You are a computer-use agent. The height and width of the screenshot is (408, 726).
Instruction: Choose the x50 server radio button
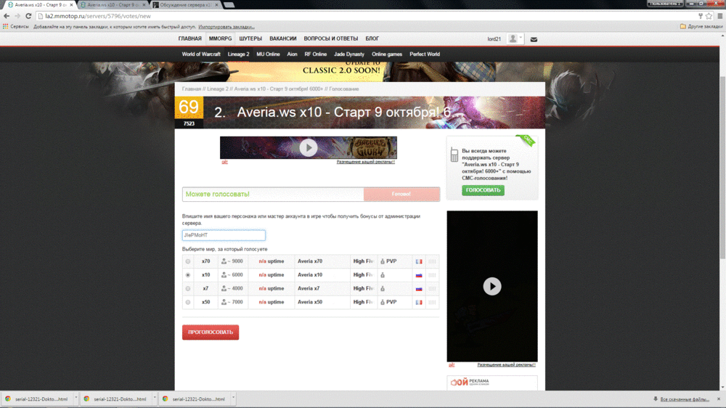point(189,302)
